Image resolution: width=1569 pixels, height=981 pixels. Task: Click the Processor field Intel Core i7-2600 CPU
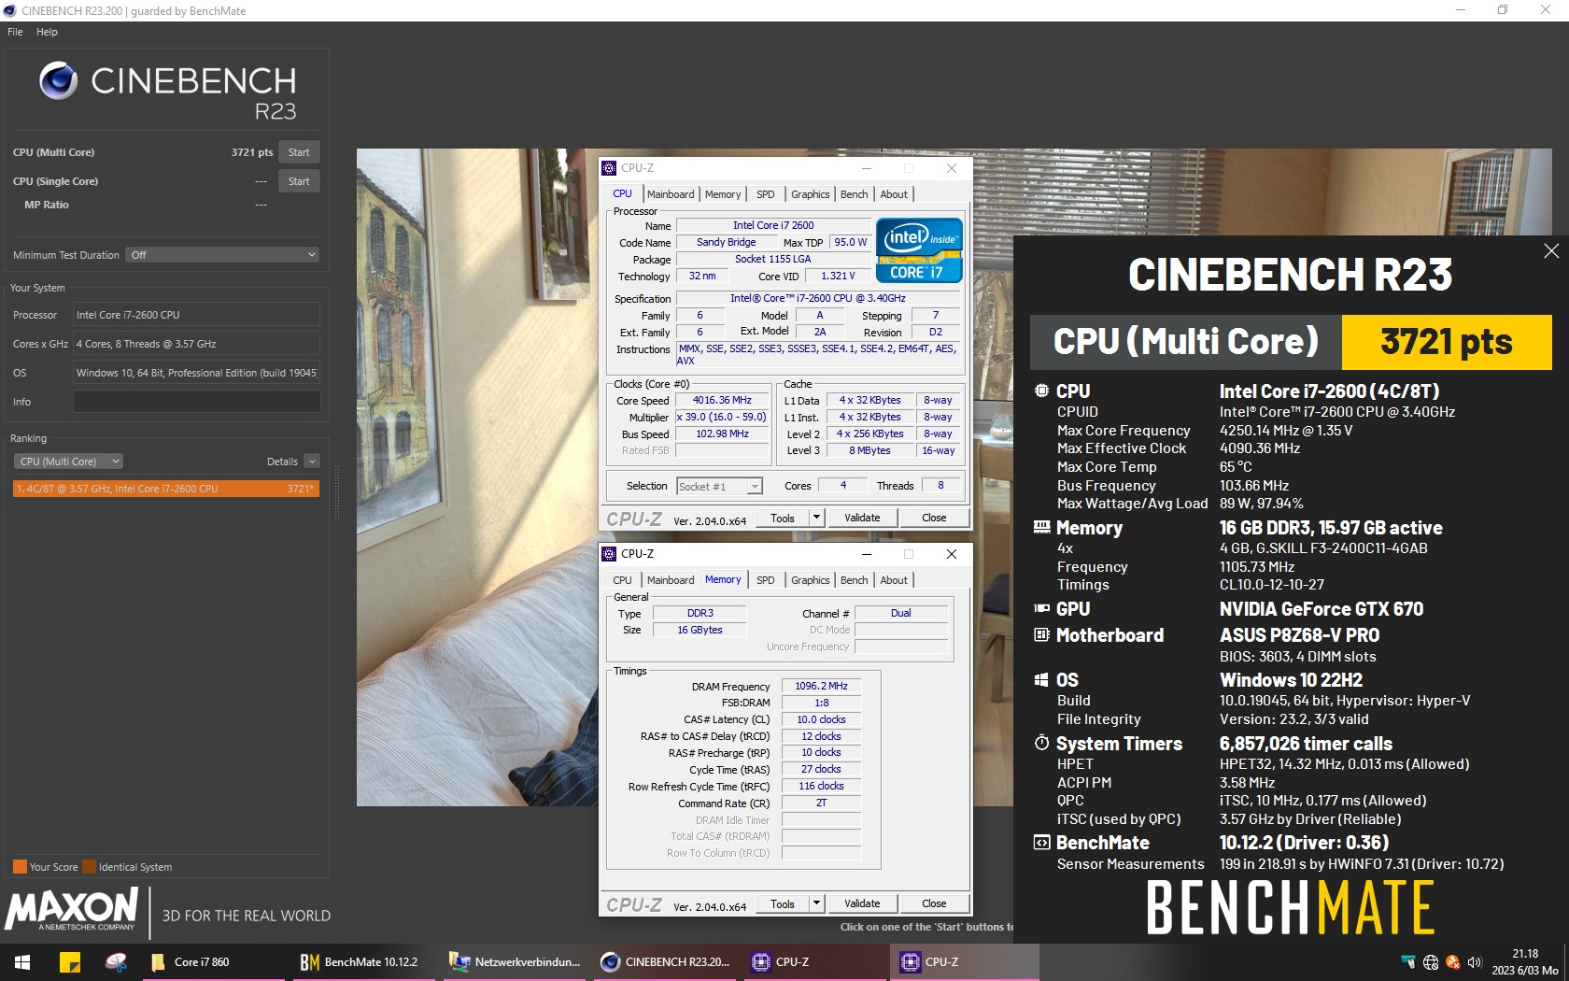click(x=196, y=315)
